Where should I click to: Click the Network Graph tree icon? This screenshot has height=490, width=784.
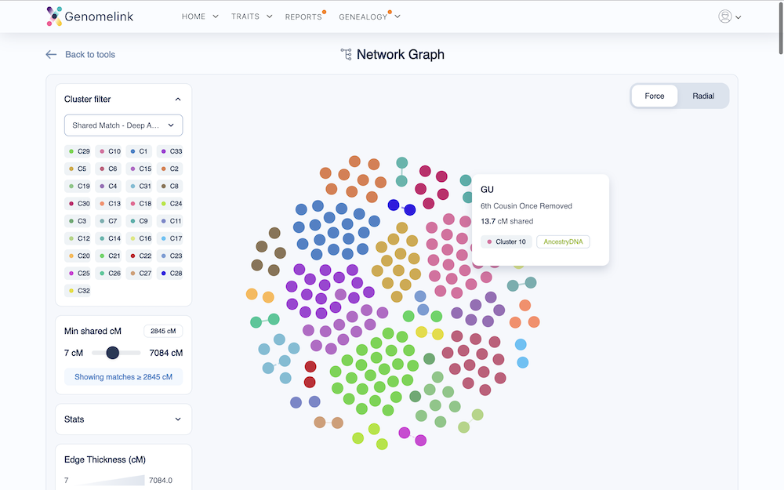(x=346, y=54)
